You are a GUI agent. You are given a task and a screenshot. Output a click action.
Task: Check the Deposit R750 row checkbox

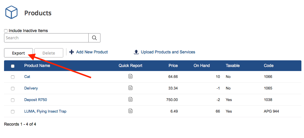13,100
